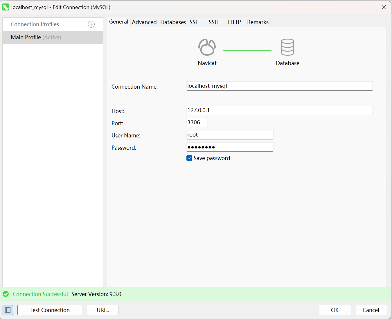The height and width of the screenshot is (319, 392).
Task: Click the Save password label text
Action: (x=212, y=158)
